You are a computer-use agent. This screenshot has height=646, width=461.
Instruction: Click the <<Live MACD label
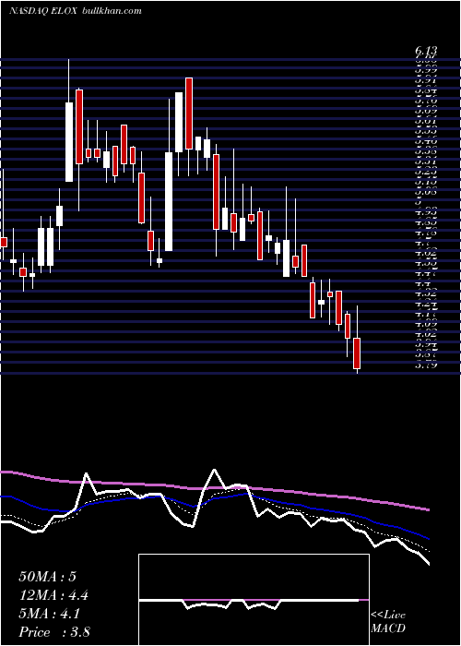click(388, 621)
